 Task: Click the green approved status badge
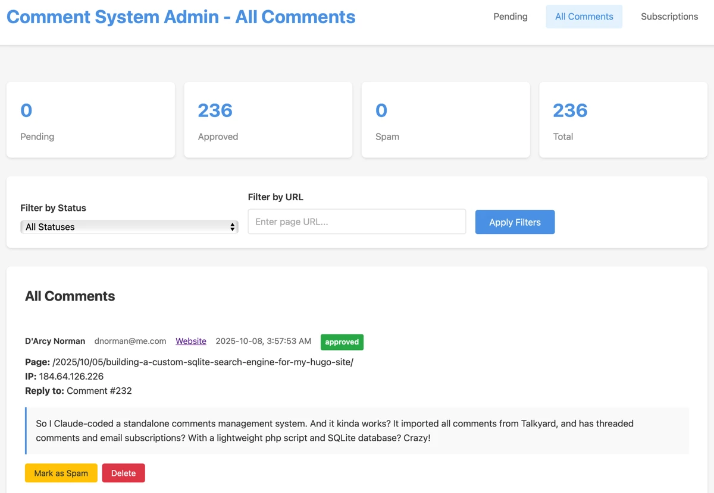342,342
